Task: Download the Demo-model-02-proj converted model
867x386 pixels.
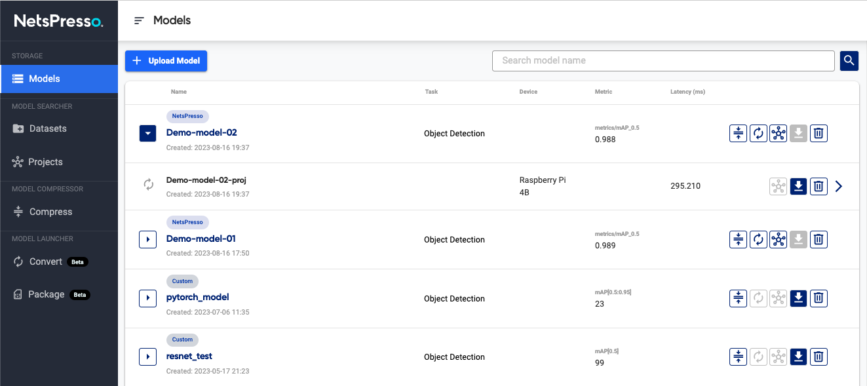Action: tap(798, 187)
